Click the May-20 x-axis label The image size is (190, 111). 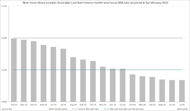(162, 105)
